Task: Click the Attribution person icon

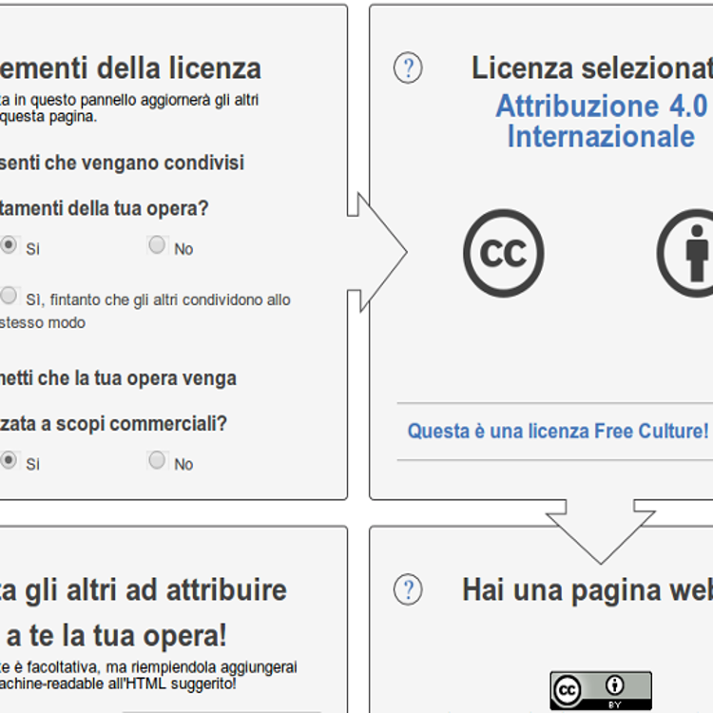Action: [x=685, y=253]
